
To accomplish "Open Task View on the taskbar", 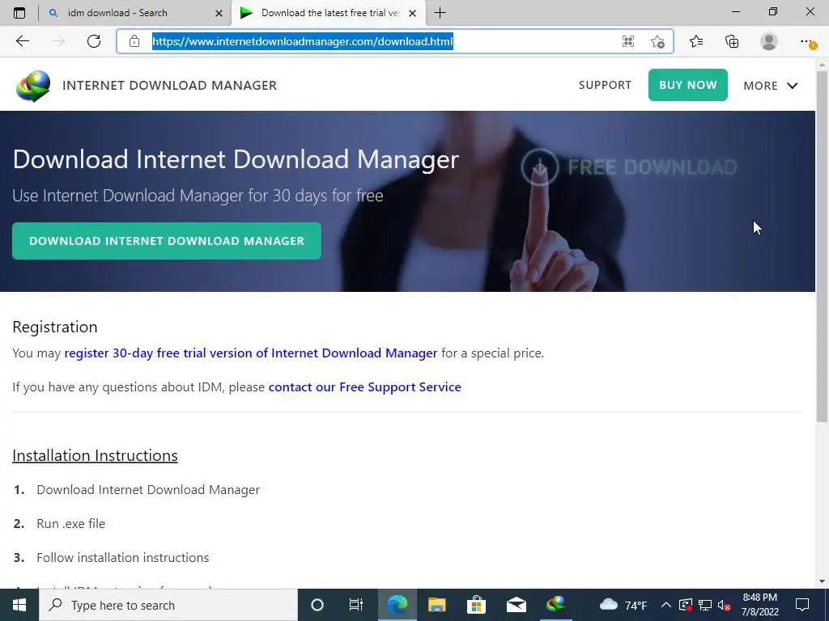I will 356,605.
